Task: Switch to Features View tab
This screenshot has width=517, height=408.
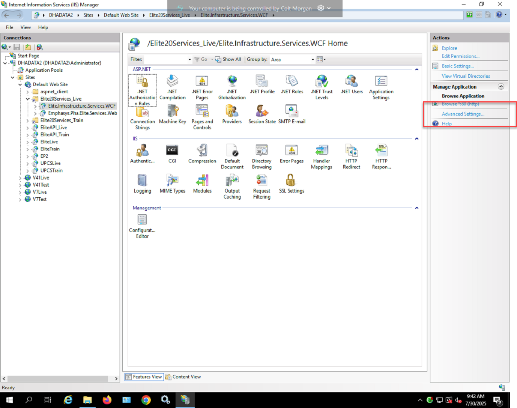Action: coord(144,377)
